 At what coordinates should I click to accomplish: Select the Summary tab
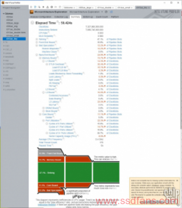click(x=75, y=17)
